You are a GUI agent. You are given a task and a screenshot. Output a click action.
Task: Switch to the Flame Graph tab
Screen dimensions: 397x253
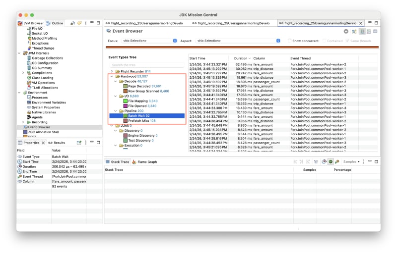[x=144, y=162]
